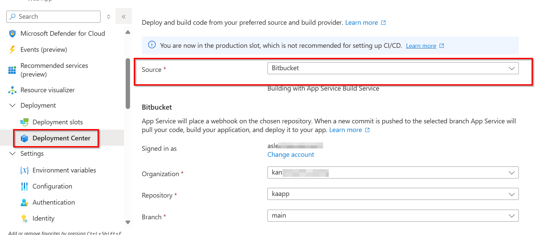Click Learn more link in Bitbucket section

click(346, 130)
